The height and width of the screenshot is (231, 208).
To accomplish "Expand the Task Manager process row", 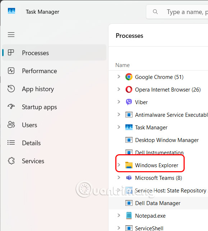I will [119, 127].
